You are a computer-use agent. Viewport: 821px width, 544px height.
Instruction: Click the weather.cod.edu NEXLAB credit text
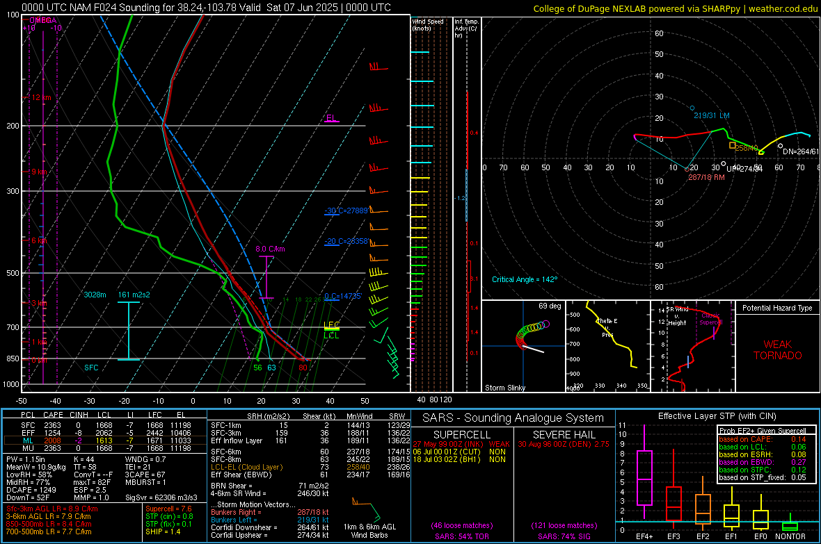[x=675, y=8]
